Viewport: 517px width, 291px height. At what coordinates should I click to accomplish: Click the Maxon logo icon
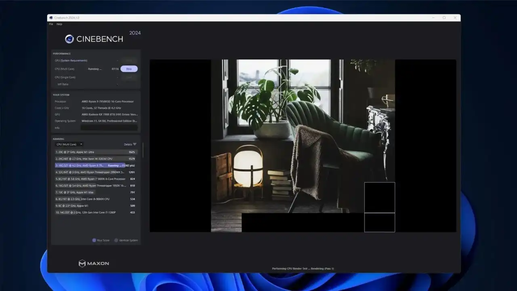[82, 264]
